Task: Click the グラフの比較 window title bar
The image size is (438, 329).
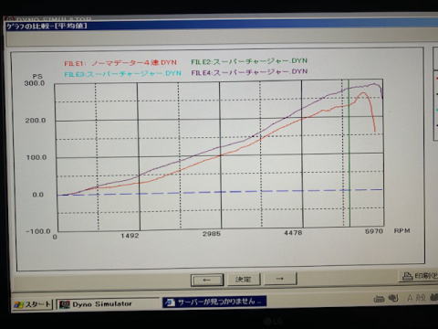Action: click(219, 25)
